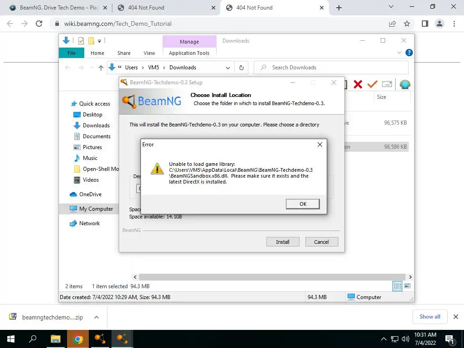Select the Manage contextual tab
The width and height of the screenshot is (464, 348).
(189, 41)
